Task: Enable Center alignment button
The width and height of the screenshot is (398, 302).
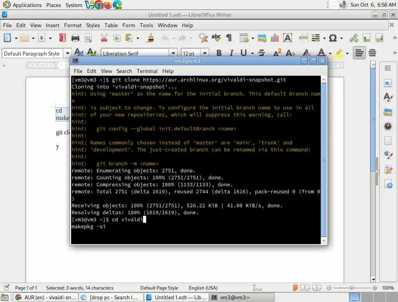Action: 372,53
